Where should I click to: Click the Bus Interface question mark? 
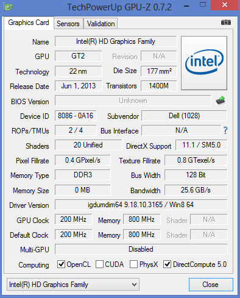tap(225, 130)
